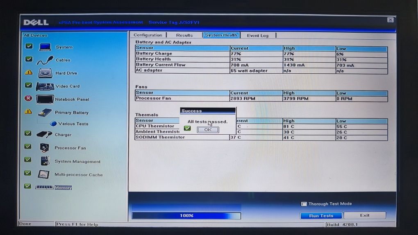Click the Done status bar entry
418x235 pixels.
pyautogui.click(x=25, y=224)
